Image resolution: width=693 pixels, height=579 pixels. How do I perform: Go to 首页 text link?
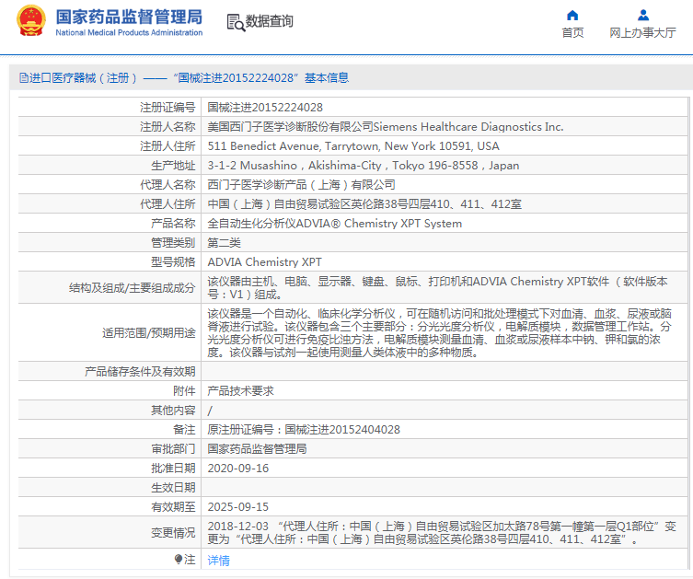(572, 33)
